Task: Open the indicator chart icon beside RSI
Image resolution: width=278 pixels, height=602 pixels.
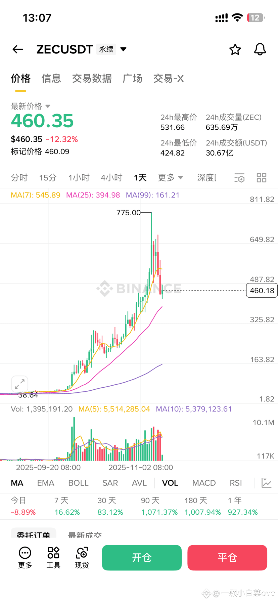Action: (267, 483)
